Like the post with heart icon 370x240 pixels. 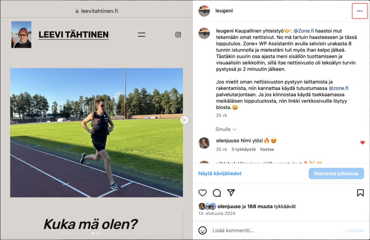[x=202, y=193]
